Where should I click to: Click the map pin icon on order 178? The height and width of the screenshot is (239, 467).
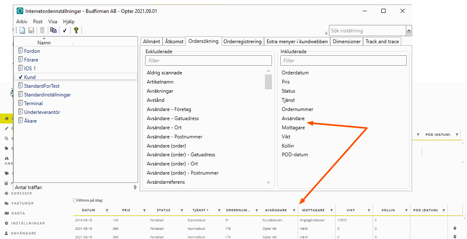point(455,228)
